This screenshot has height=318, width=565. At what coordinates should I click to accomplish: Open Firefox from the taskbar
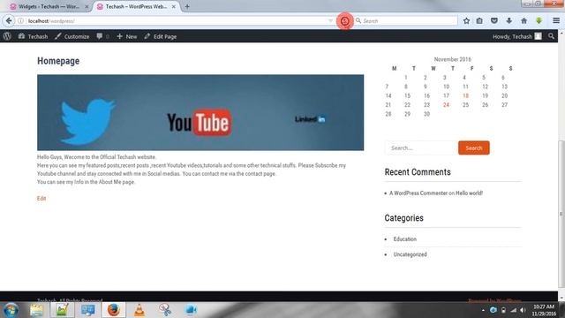[x=114, y=310]
